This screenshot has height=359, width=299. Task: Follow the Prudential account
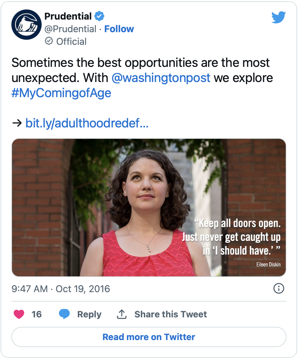point(119,29)
